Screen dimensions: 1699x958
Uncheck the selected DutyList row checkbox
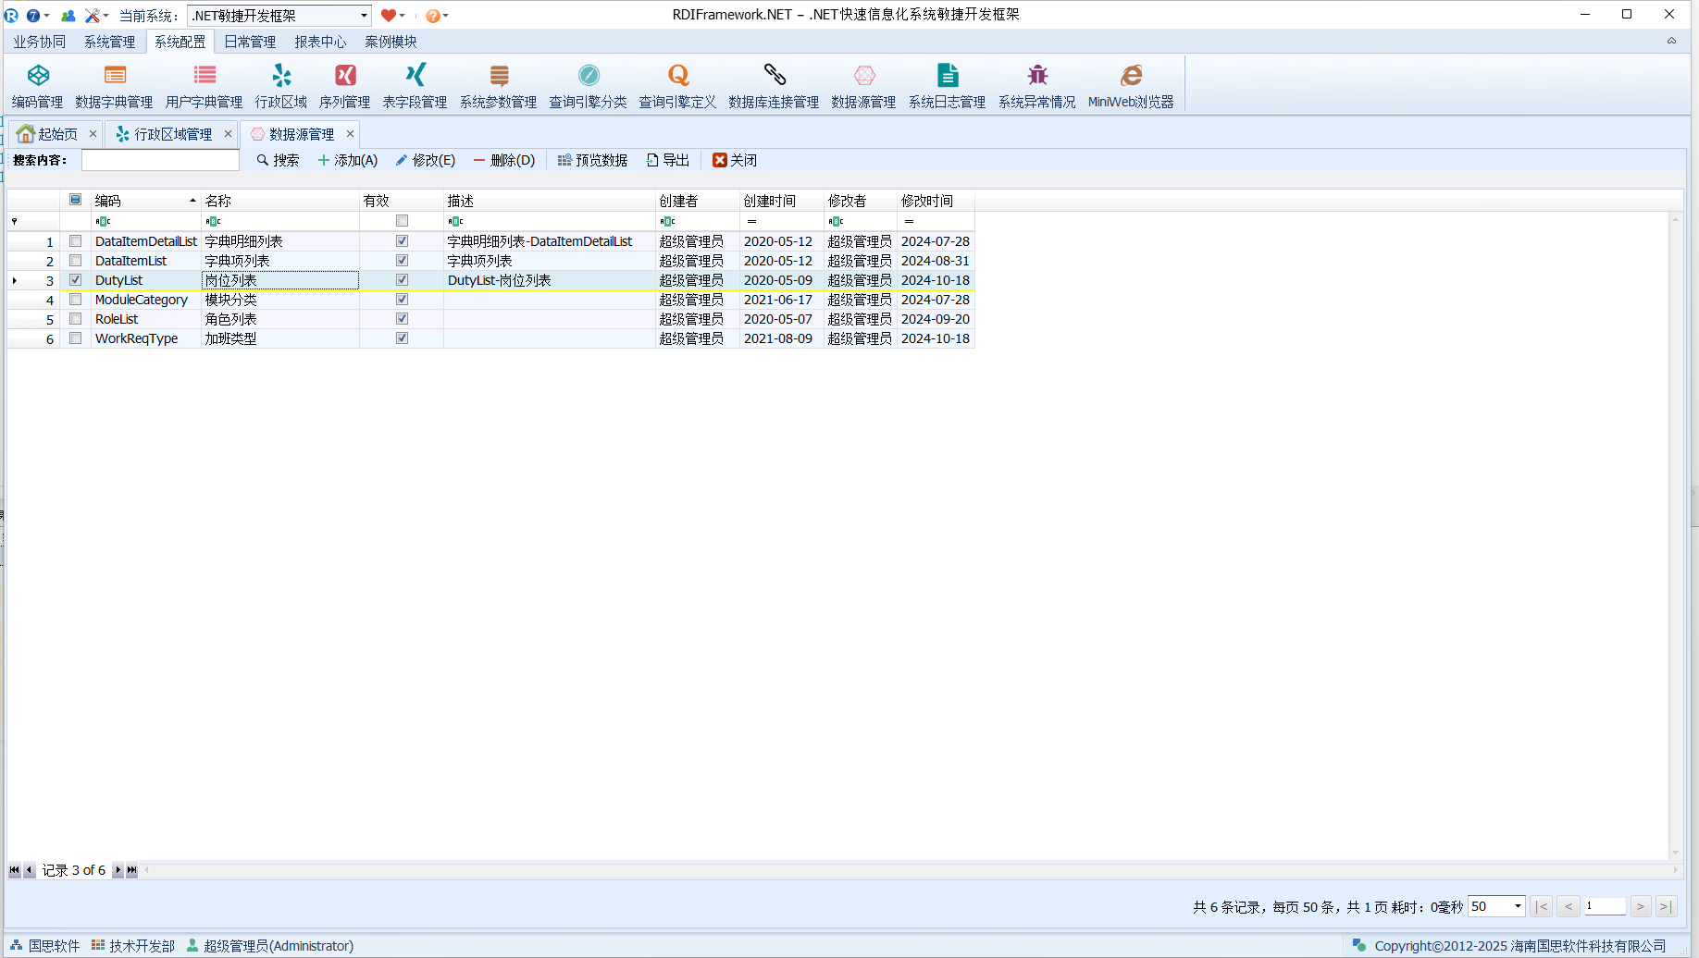point(76,280)
